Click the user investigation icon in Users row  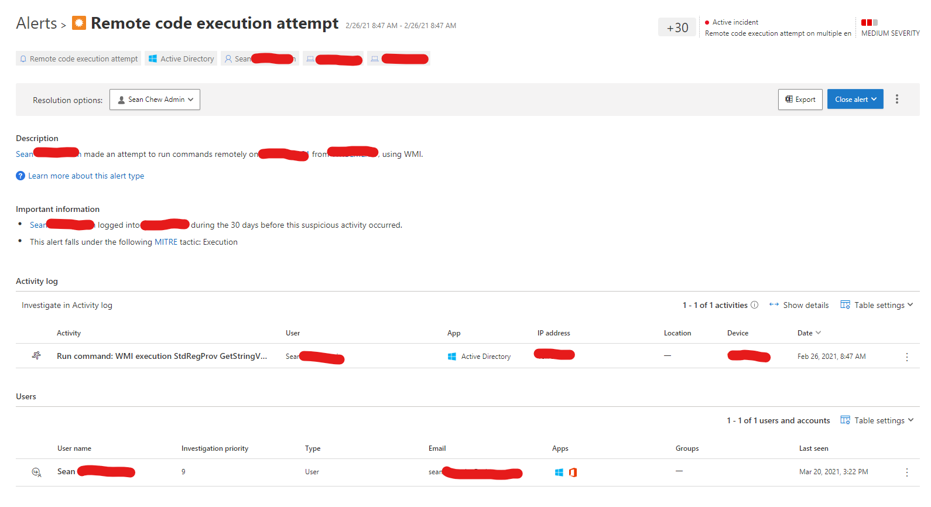(x=36, y=472)
